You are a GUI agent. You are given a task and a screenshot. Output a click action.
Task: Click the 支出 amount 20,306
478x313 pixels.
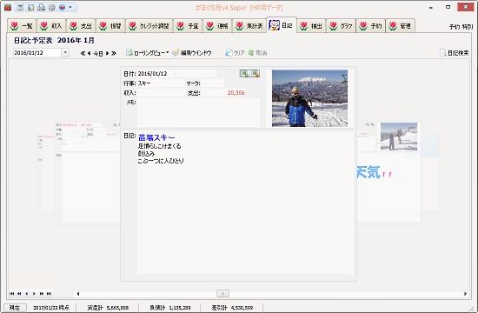point(223,93)
